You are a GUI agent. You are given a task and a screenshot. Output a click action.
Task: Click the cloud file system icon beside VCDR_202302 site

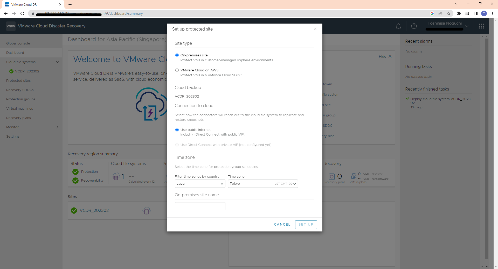coord(147,211)
